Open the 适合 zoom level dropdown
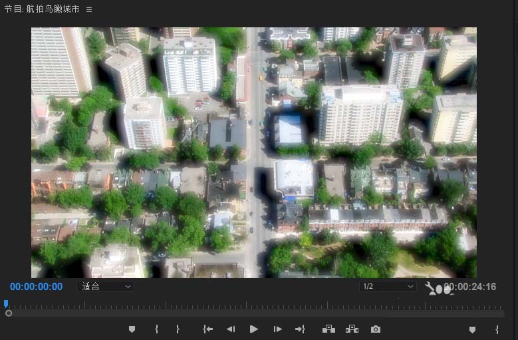Screen dimensions: 518x340 tap(105, 287)
